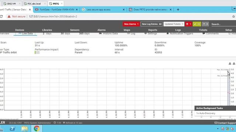236x132 pixels.
Task: Open Contact Support link
Action: 225,123
